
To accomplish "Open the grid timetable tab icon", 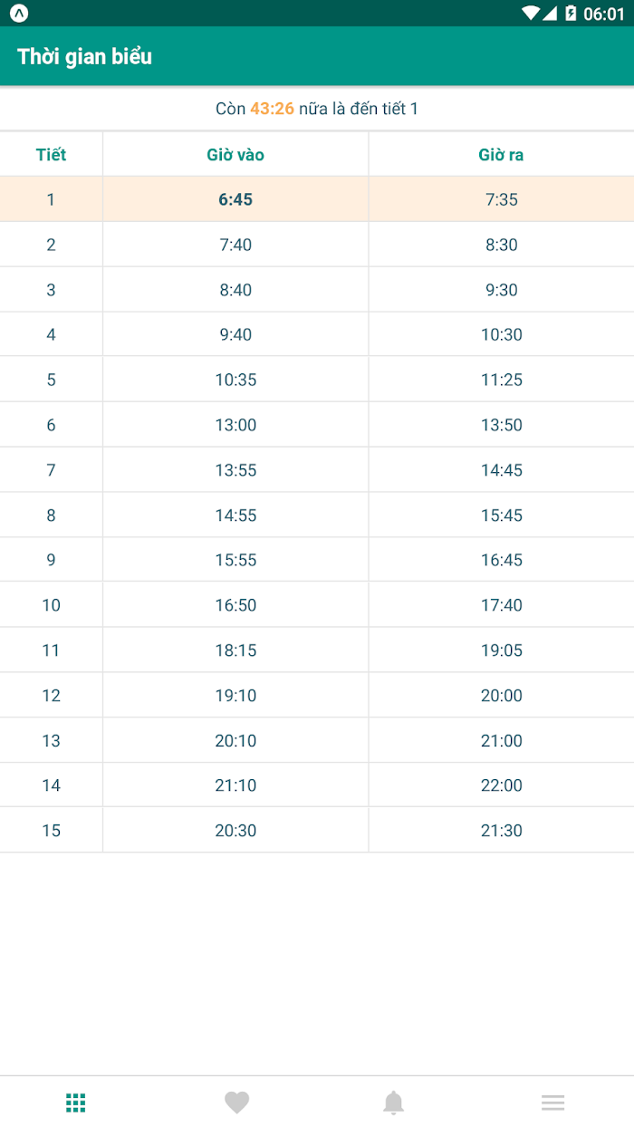I will (x=76, y=1103).
